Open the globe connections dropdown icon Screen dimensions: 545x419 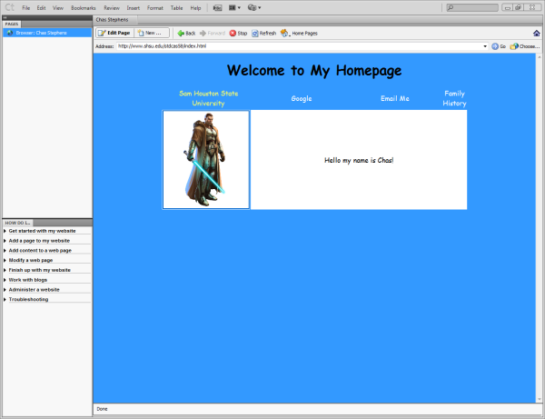(x=254, y=7)
